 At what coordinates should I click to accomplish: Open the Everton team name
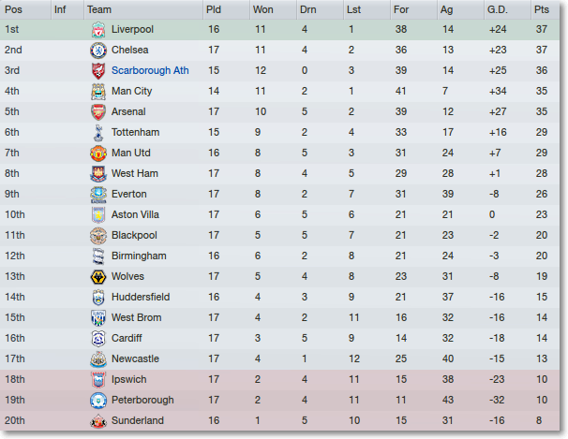129,194
